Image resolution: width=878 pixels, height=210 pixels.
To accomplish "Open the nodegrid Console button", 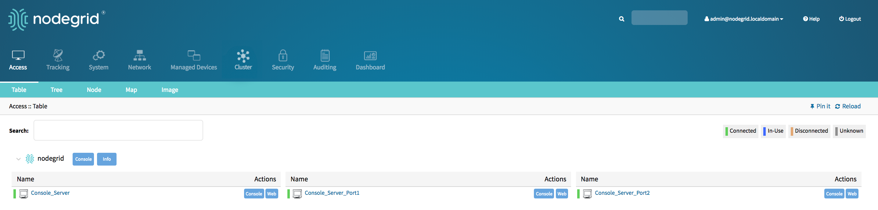I will pyautogui.click(x=83, y=159).
